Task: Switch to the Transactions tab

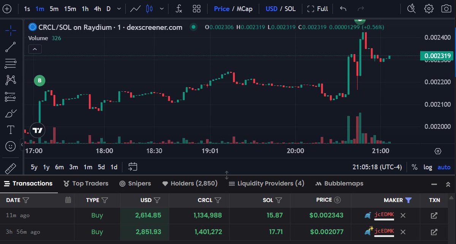Action: pyautogui.click(x=28, y=184)
